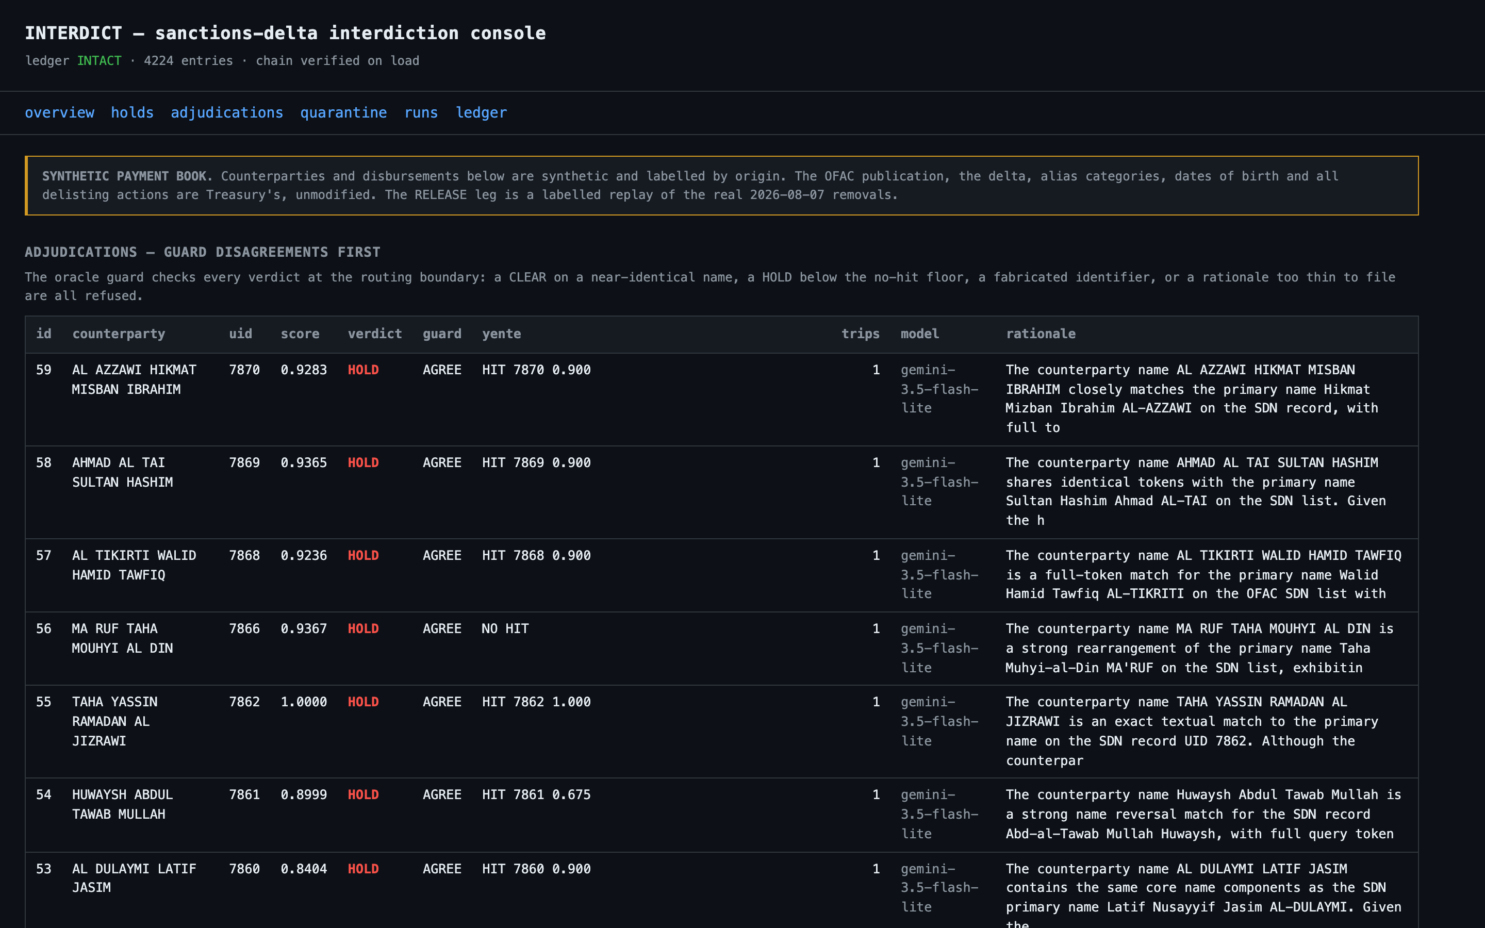1485x928 pixels.
Task: Select row id 59
Action: 43,370
